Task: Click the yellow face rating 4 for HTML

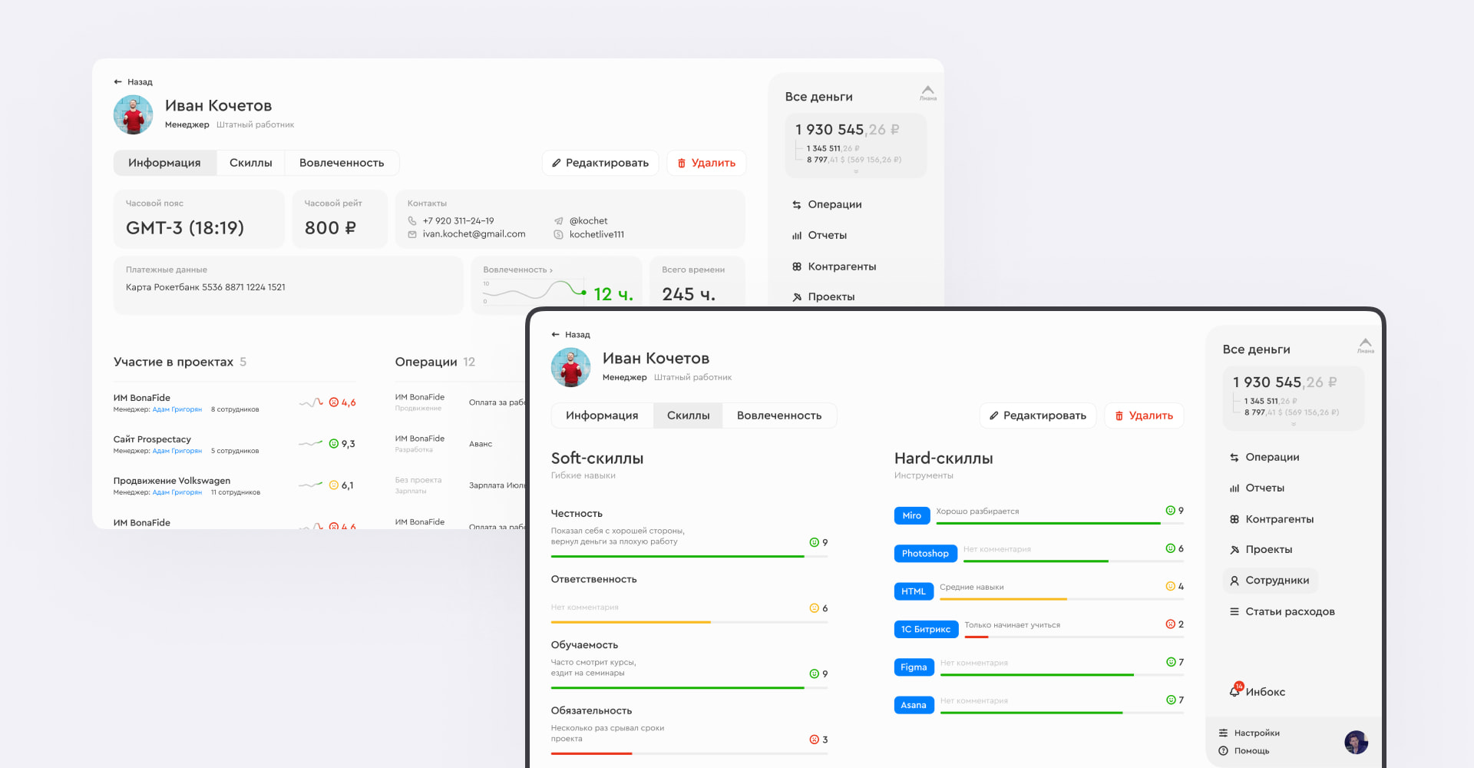Action: (x=1170, y=587)
